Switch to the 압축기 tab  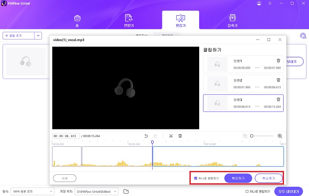pos(232,20)
